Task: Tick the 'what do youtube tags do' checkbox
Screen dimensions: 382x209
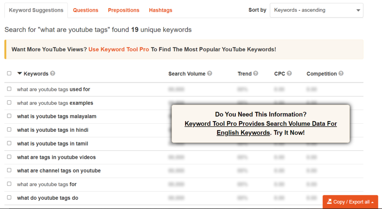Action: [x=9, y=197]
